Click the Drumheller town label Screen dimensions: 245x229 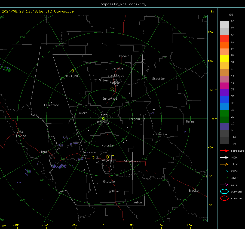tap(160, 134)
